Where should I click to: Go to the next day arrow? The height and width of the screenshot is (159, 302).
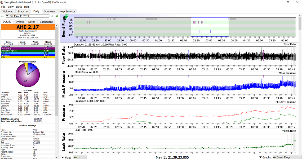coord(52,16)
